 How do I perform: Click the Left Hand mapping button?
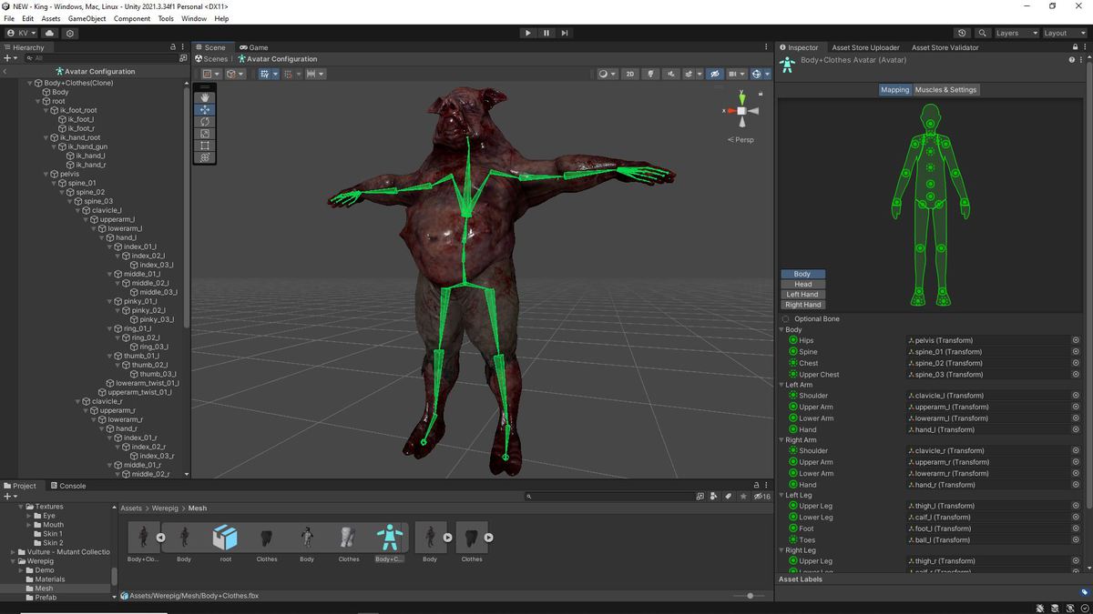tap(802, 295)
